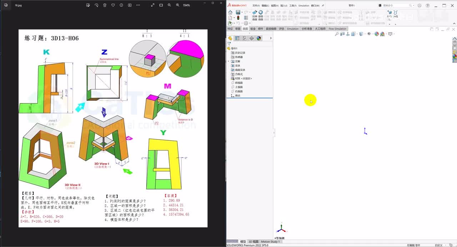The image size is (457, 247).
Task: Open the options gear icon
Action: tap(246, 24)
